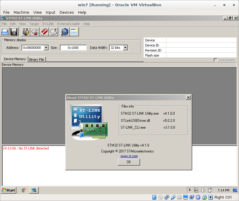The height and width of the screenshot is (201, 239).
Task: Click the v3.1.0.0 version value
Action: [x=169, y=127]
